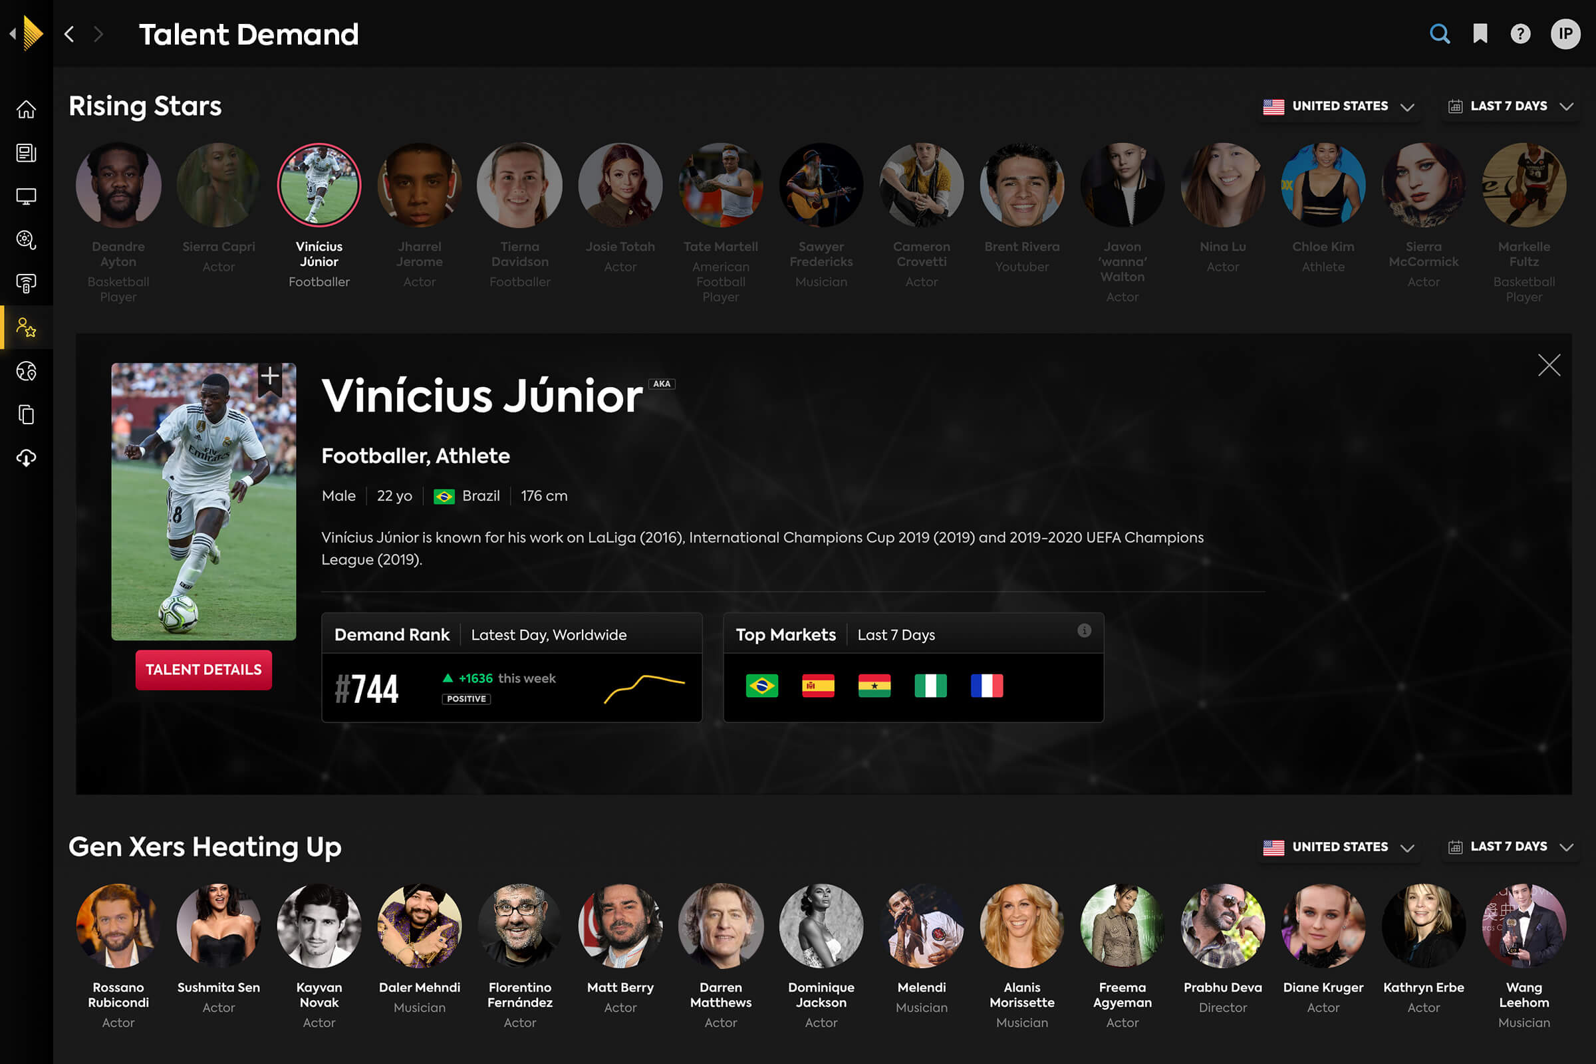Toggle bookmark on Vinícius Júnior photo
The image size is (1596, 1064).
[270, 377]
